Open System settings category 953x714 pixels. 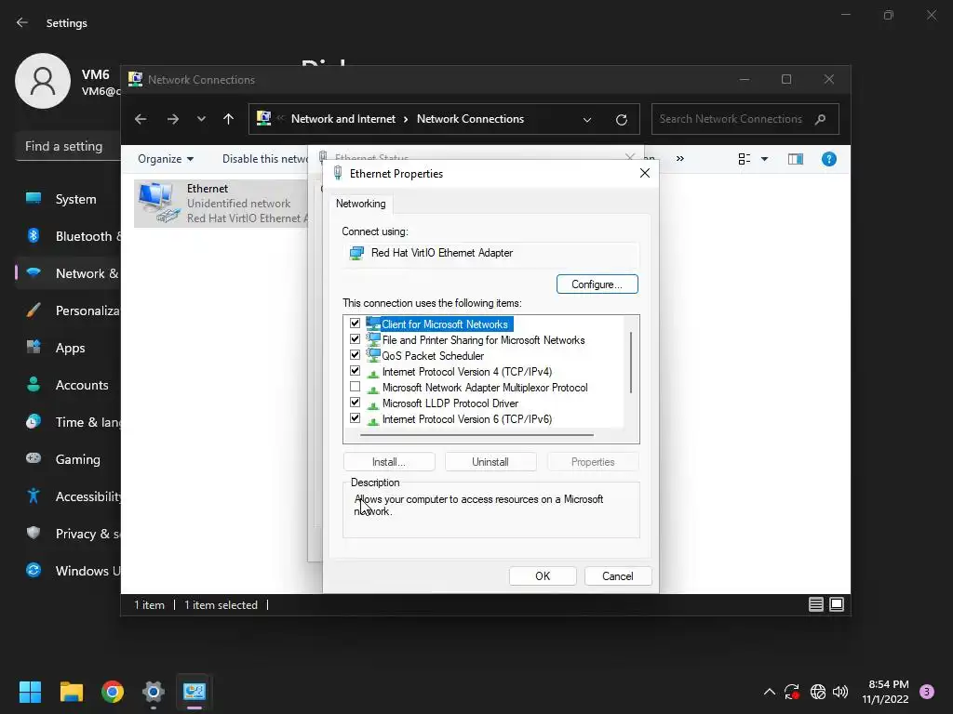click(x=68, y=199)
